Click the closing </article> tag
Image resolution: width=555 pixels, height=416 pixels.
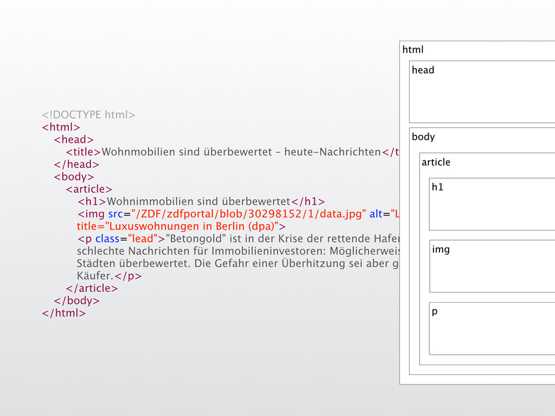pyautogui.click(x=92, y=289)
